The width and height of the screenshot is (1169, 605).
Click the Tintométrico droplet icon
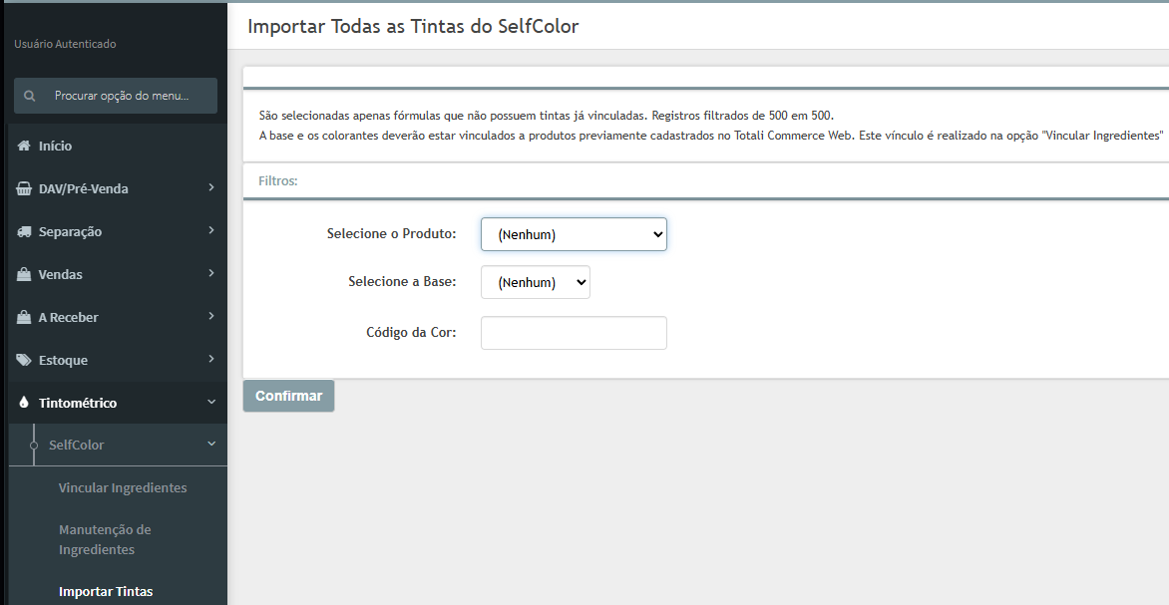(24, 403)
